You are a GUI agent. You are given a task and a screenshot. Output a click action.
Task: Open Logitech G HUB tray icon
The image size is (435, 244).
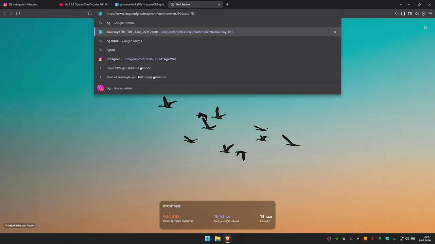tap(358, 239)
